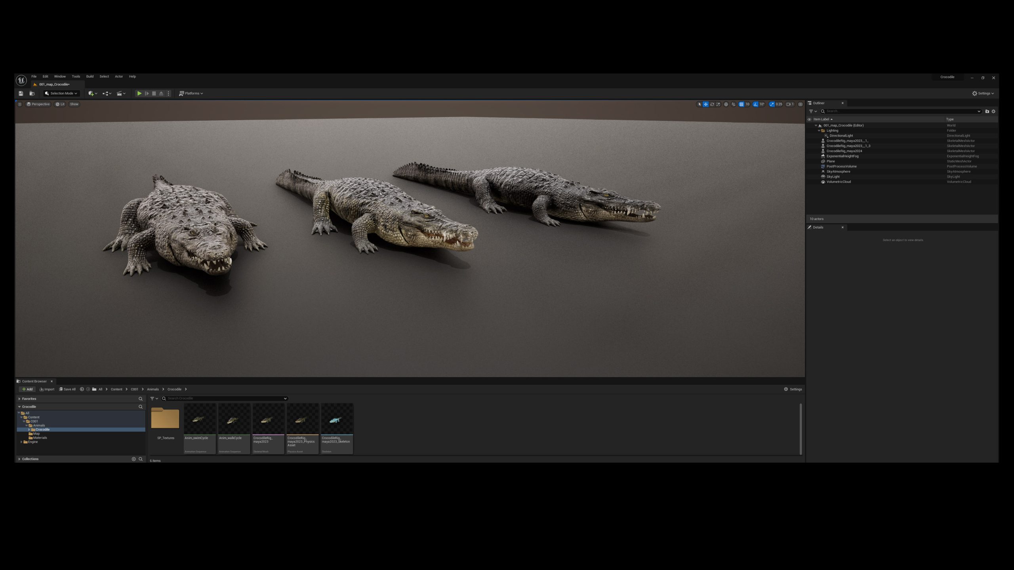Save the current level with the floppy icon
The height and width of the screenshot is (570, 1014).
21,93
